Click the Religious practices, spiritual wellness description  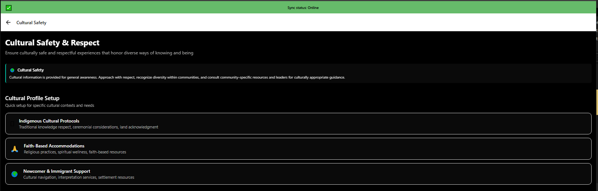coord(75,152)
